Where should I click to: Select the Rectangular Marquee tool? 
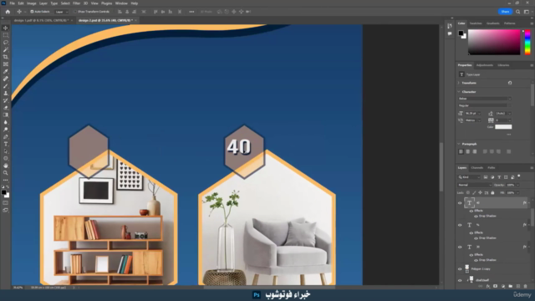[6, 35]
